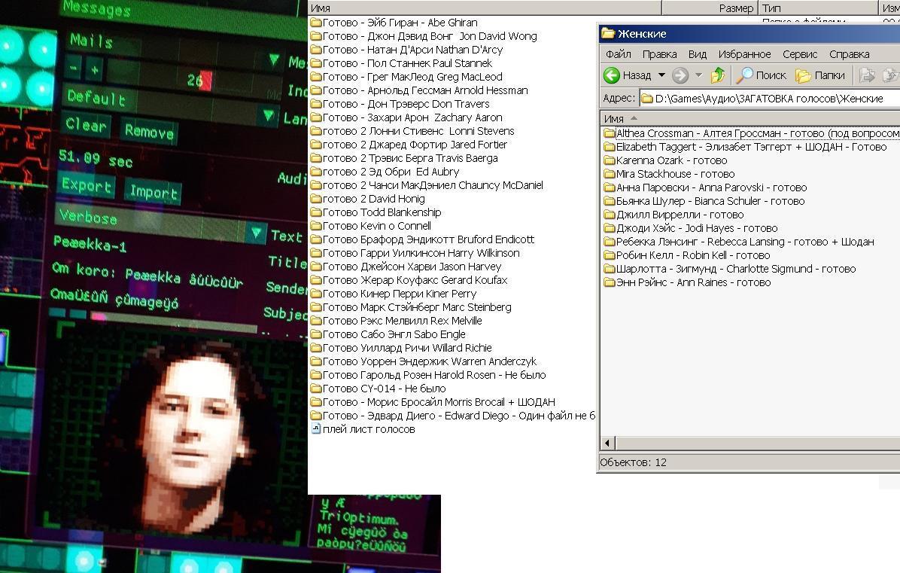Click folder icon of Mira Stackhouse - готово
Image resolution: width=900 pixels, height=573 pixels.
610,174
